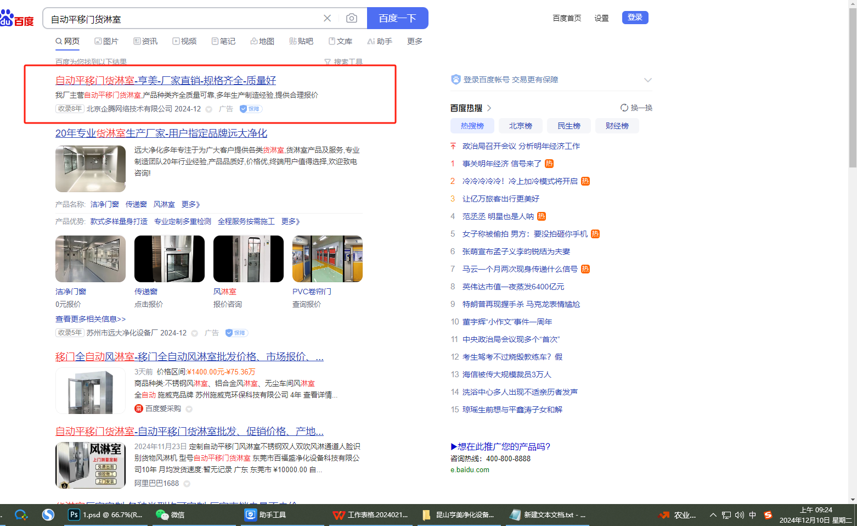Open the 昆山亨美净化设备 folder on the taskbar

tap(458, 515)
